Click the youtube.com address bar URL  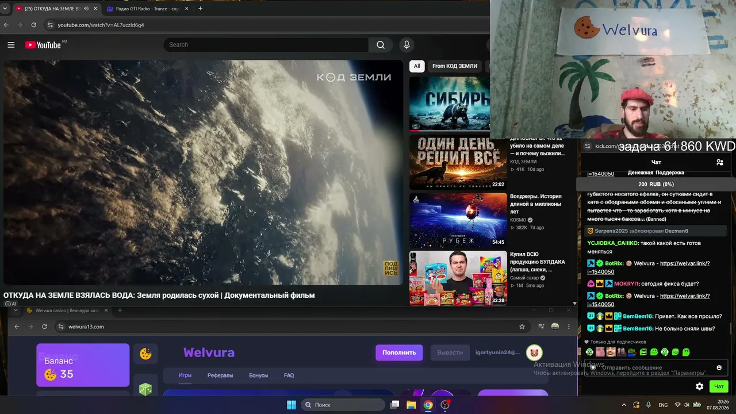(101, 25)
